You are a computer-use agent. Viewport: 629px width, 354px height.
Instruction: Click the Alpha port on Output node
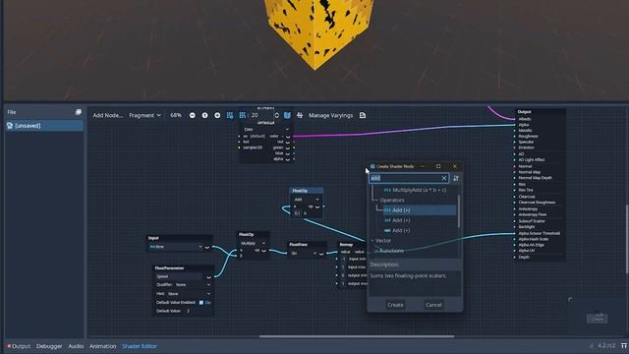(x=515, y=125)
